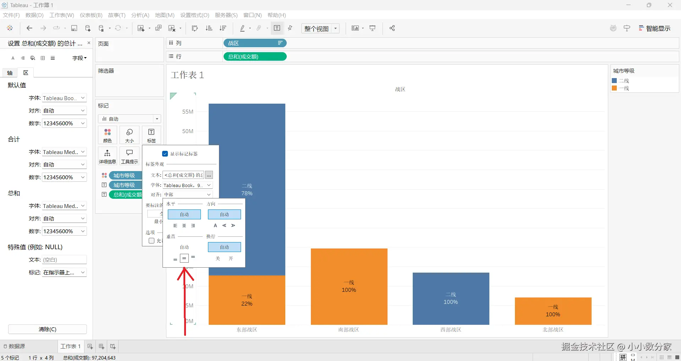Screen dimensions: 681x361
Task: Undo the last action with back arrow
Action: point(29,28)
